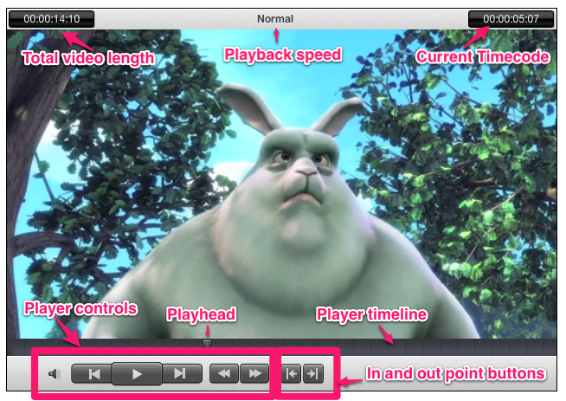
Task: Start playback with the Play button
Action: [x=137, y=373]
